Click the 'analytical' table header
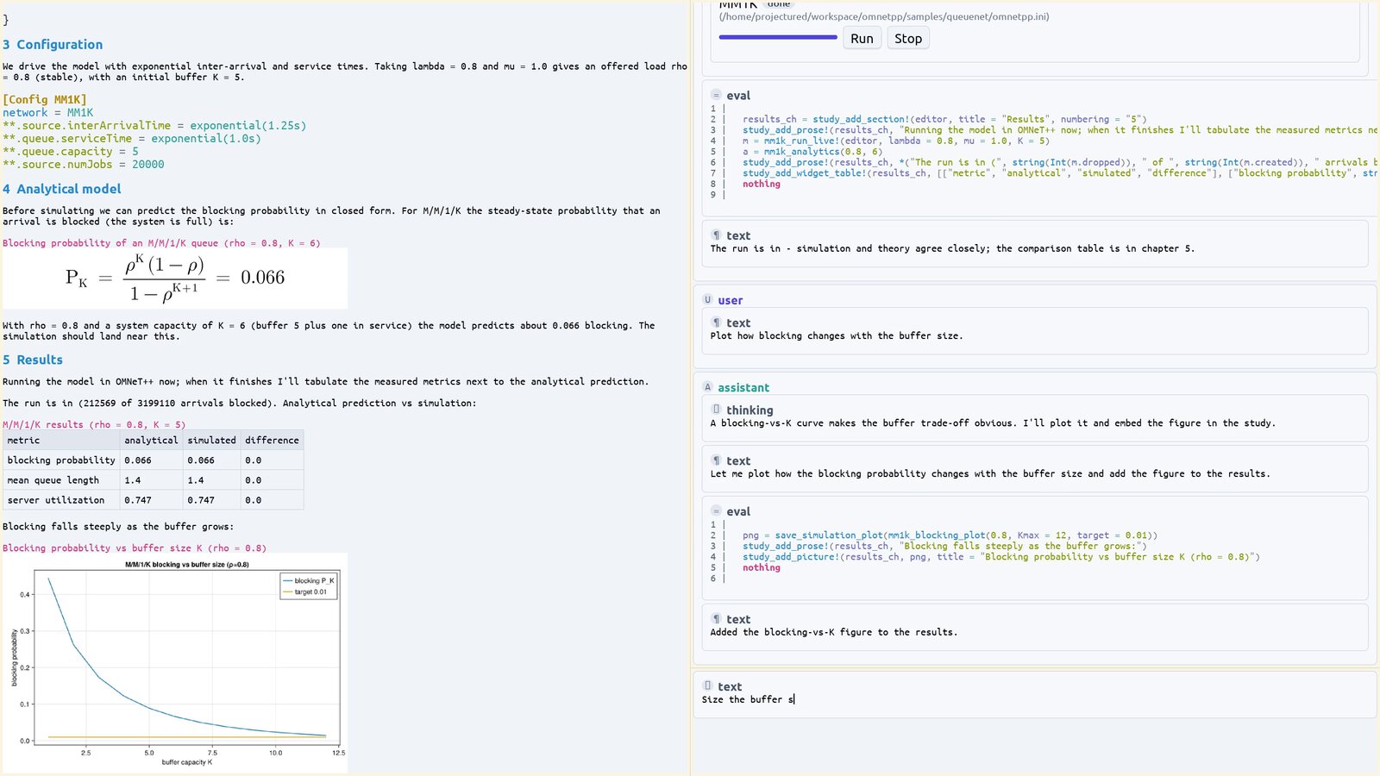1380x776 pixels. click(x=151, y=441)
